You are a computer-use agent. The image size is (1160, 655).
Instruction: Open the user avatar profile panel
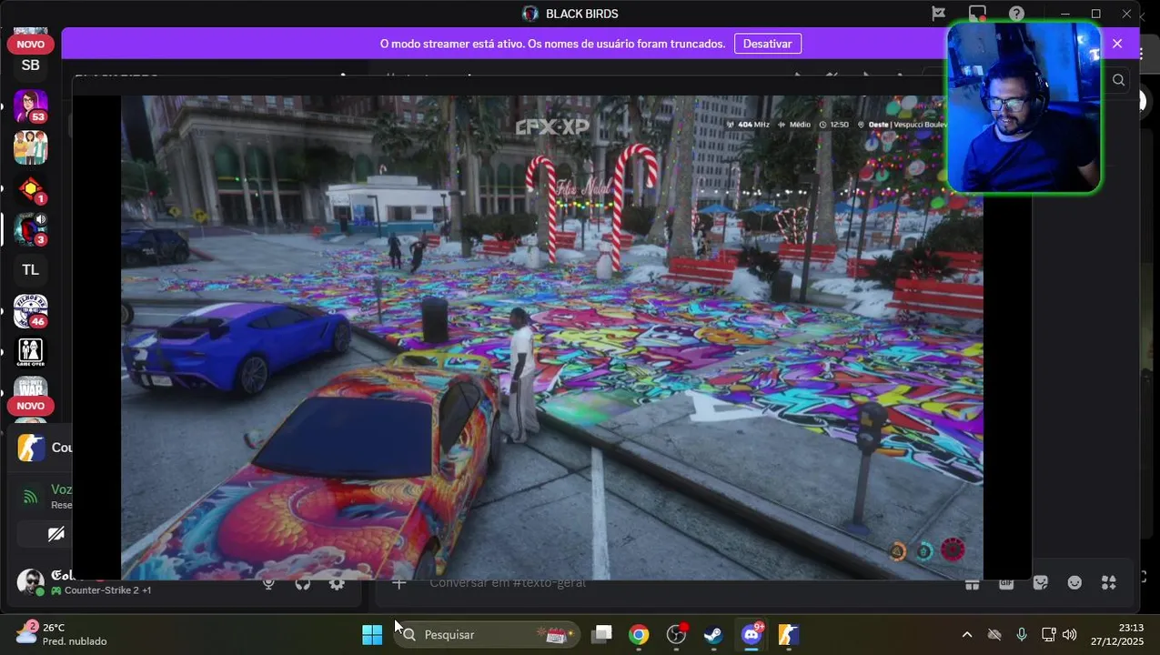tap(31, 582)
